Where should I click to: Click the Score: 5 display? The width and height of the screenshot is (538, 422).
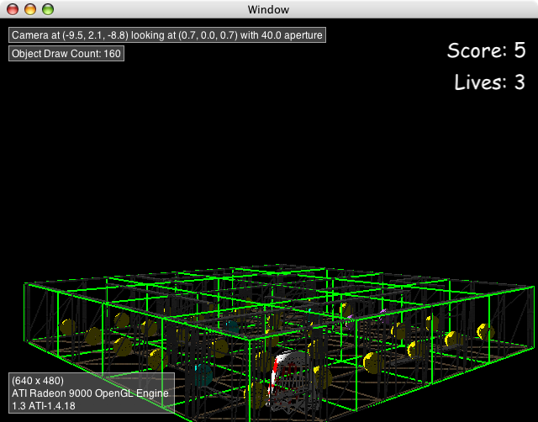486,50
